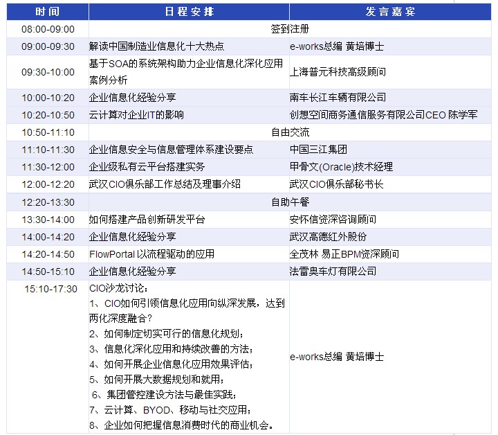The width and height of the screenshot is (498, 435).
Task: Click the 中国三江集团 speaker cell
Action: [x=318, y=150]
